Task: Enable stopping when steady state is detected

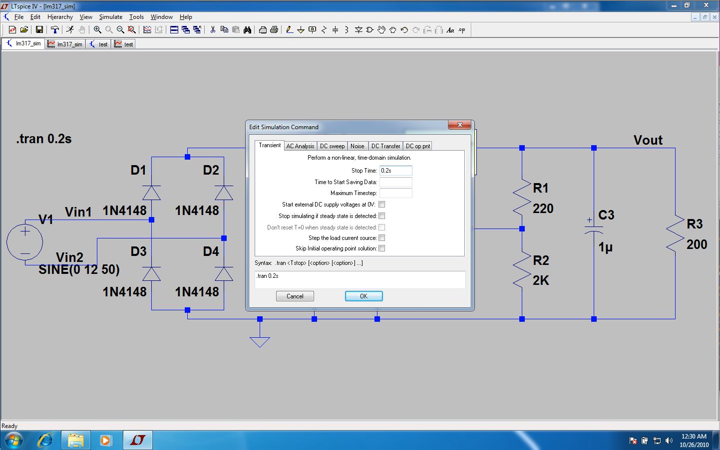Action: 381,216
